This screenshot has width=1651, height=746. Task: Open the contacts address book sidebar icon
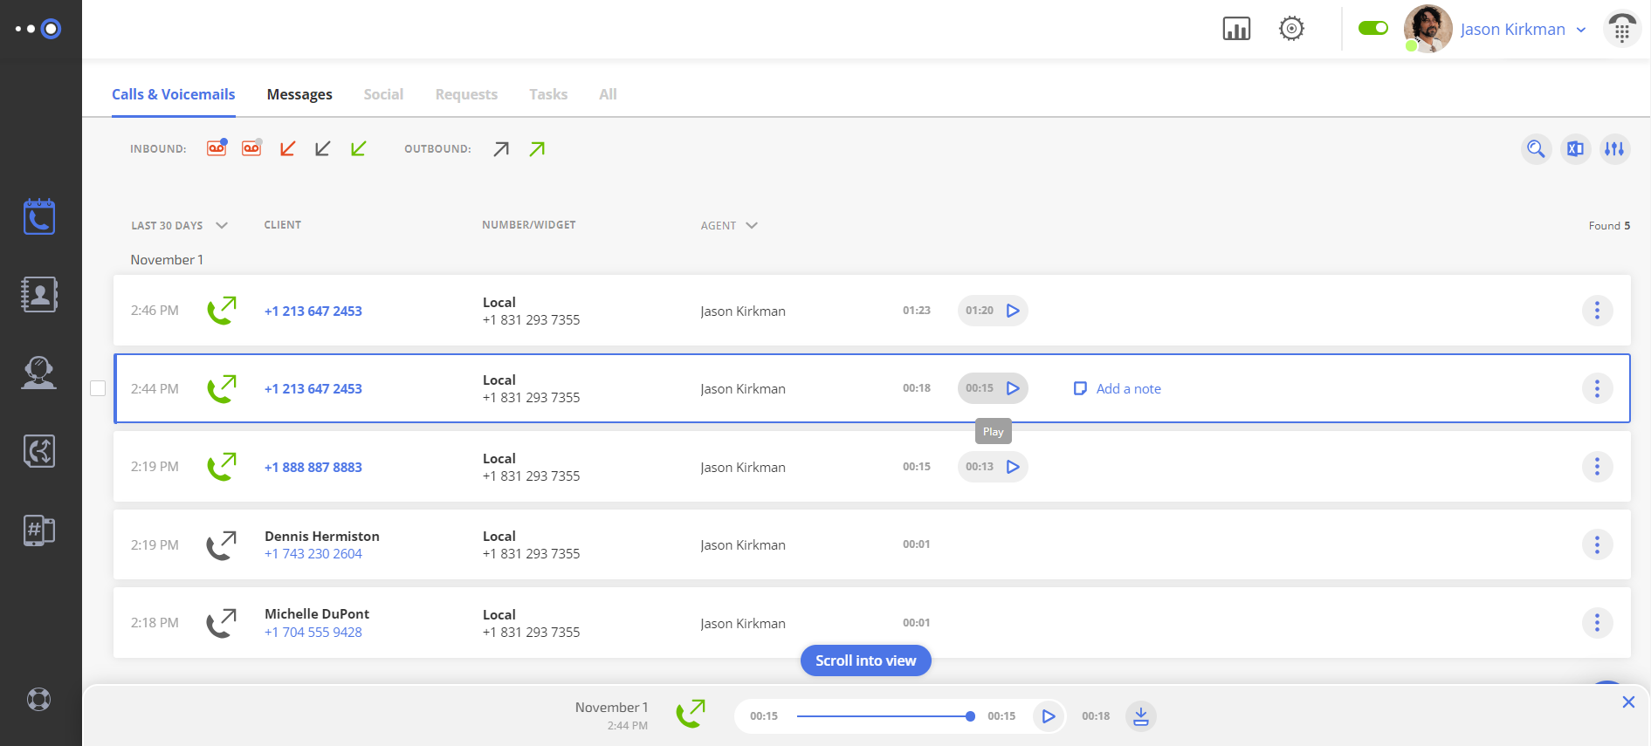pyautogui.click(x=39, y=295)
